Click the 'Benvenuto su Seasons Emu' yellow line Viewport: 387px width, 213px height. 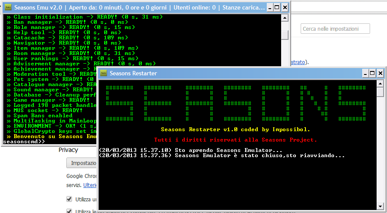click(x=52, y=136)
